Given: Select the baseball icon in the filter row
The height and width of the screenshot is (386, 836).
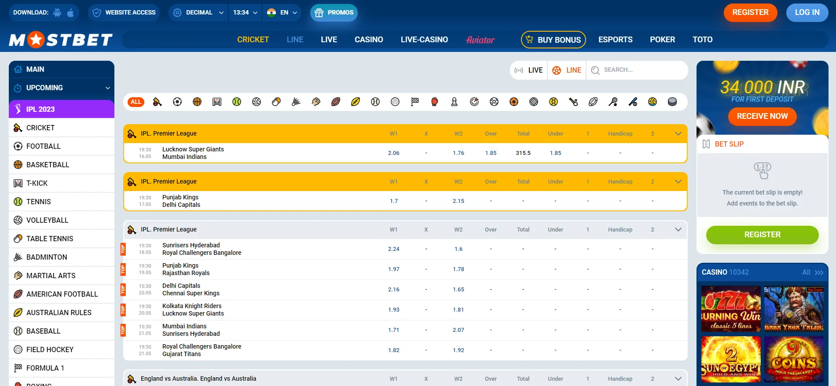Looking at the screenshot, I should coord(375,102).
